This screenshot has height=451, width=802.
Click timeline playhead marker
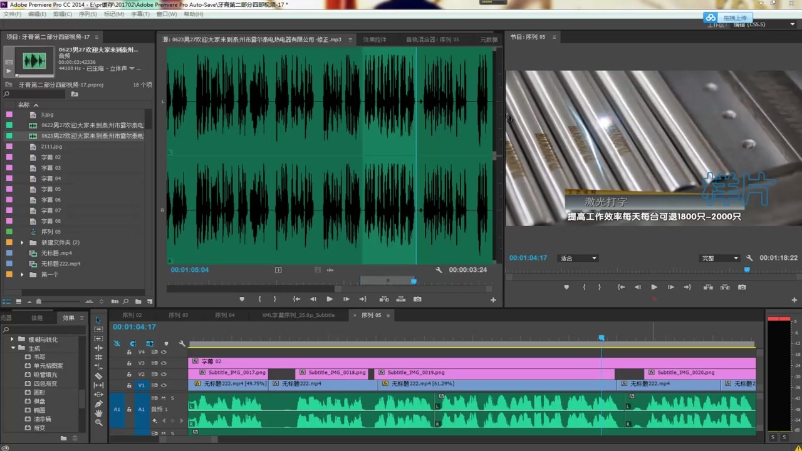tap(601, 338)
